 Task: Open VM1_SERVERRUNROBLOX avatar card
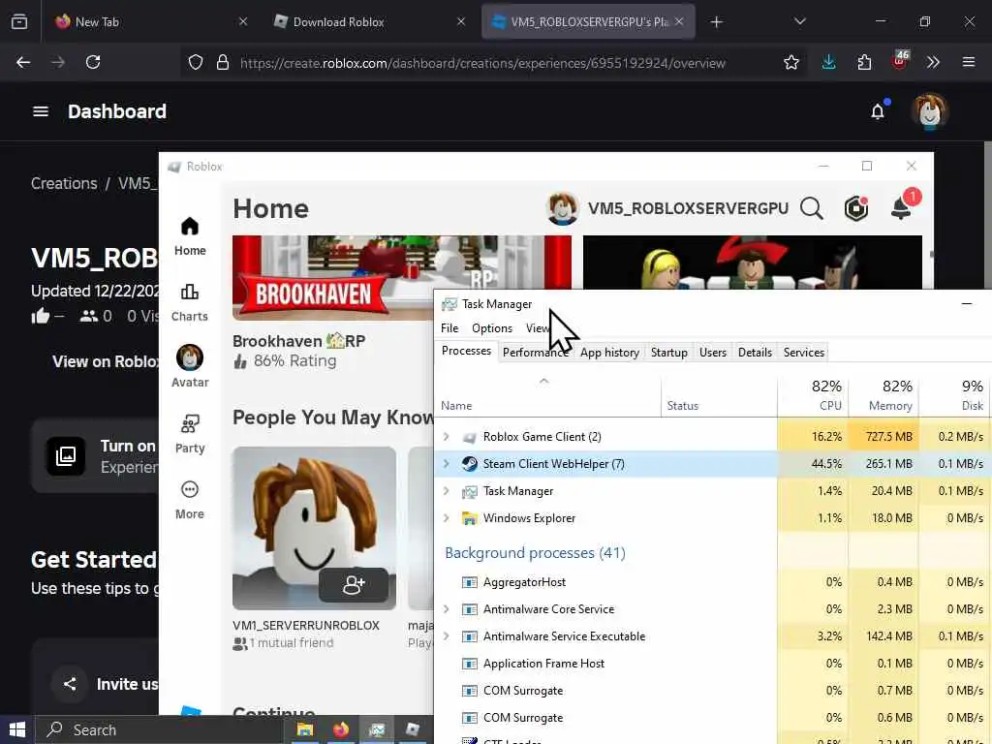(315, 528)
